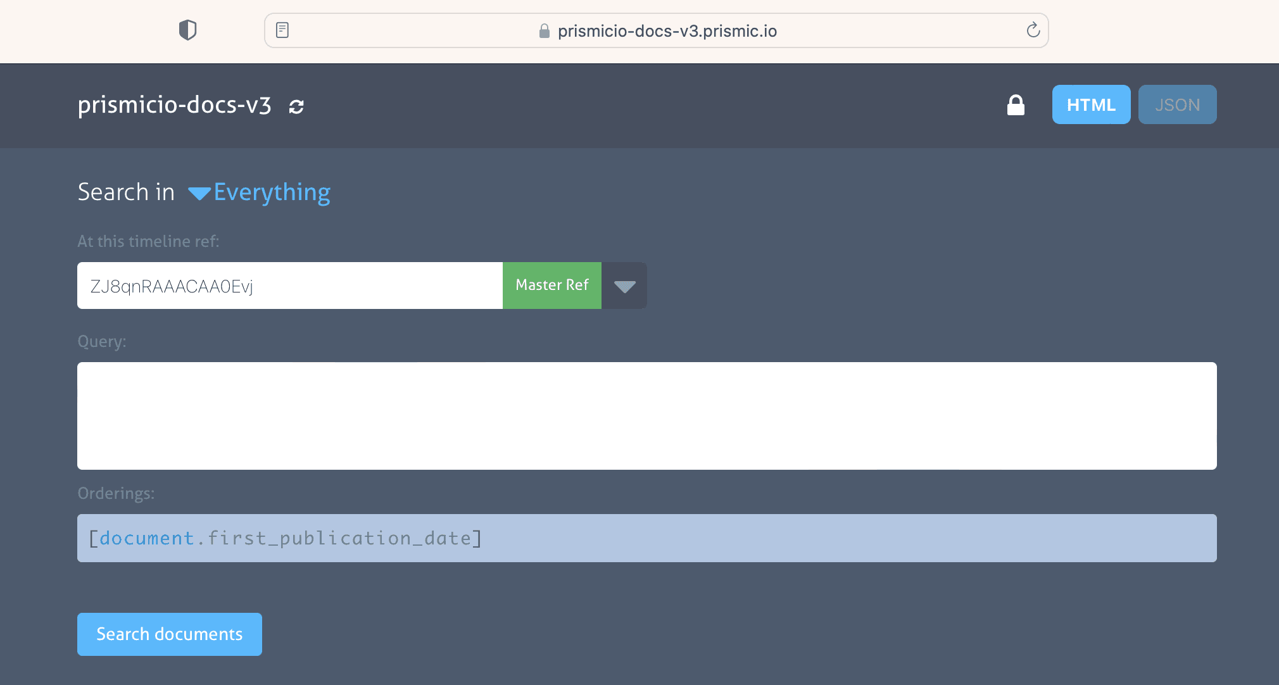Click the Master Ref green button
Viewport: 1279px width, 685px height.
click(552, 285)
